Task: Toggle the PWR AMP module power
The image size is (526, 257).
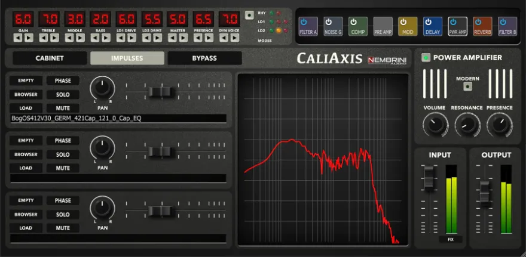Action: 453,21
